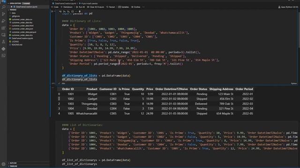Viewport: 300px width, 168px height.
Task: Open the Remote Explorer view
Action: click(3, 35)
